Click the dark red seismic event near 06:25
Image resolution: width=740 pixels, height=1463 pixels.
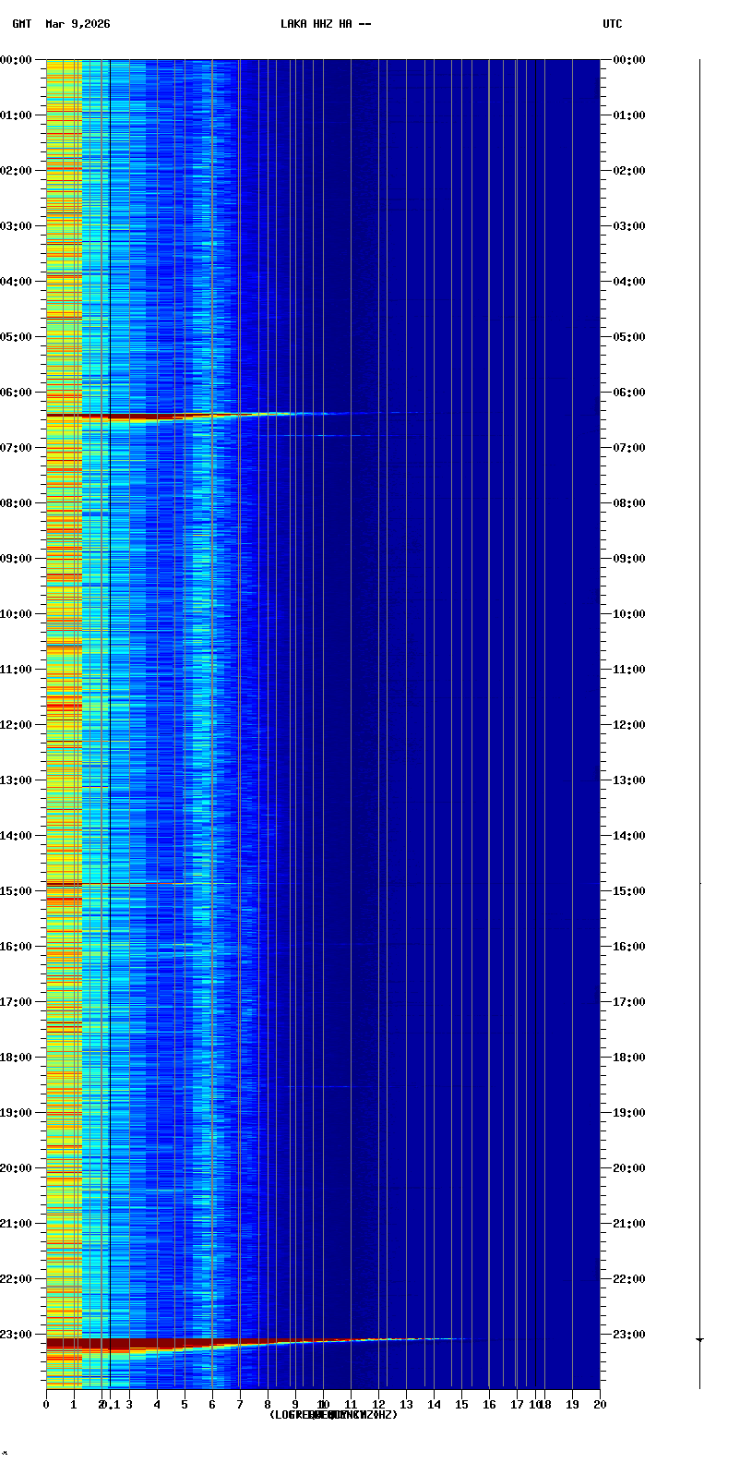(111, 417)
